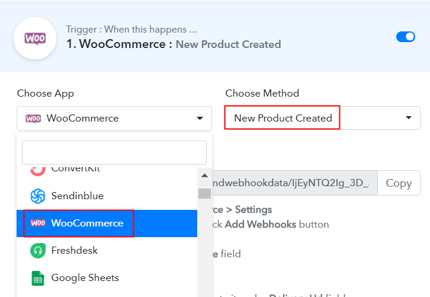430x297 pixels.
Task: Click the app list scrollbar thumb
Action: (x=204, y=193)
